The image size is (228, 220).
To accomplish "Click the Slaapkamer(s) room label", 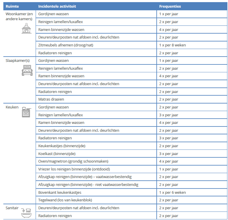I will [18, 60].
